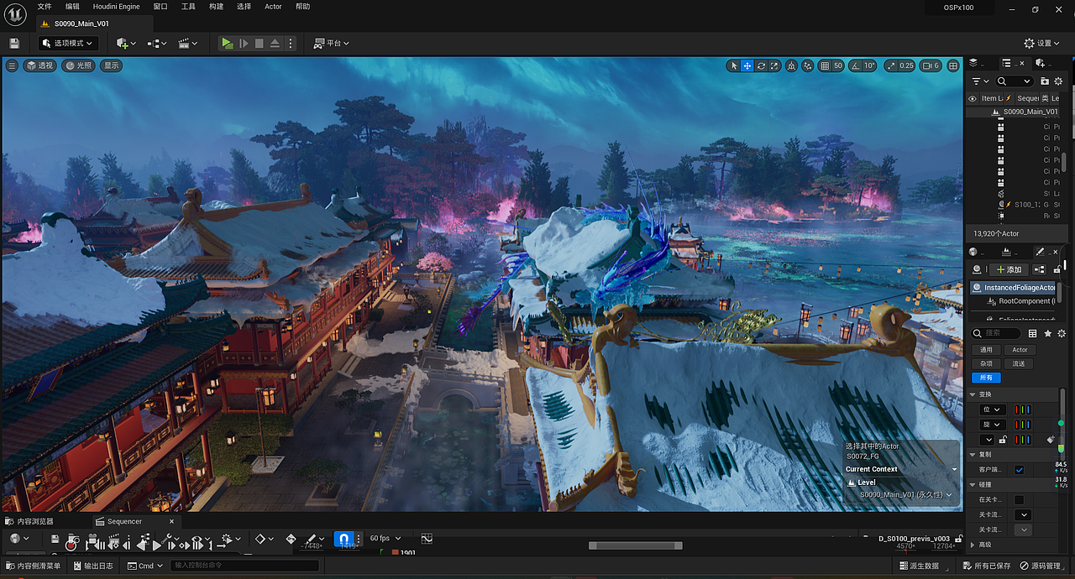Viewport: 1075px width, 579px height.
Task: Open viewport hamburger options menu
Action: [12, 65]
